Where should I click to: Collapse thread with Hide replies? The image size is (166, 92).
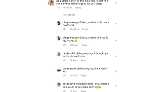(x=69, y=15)
